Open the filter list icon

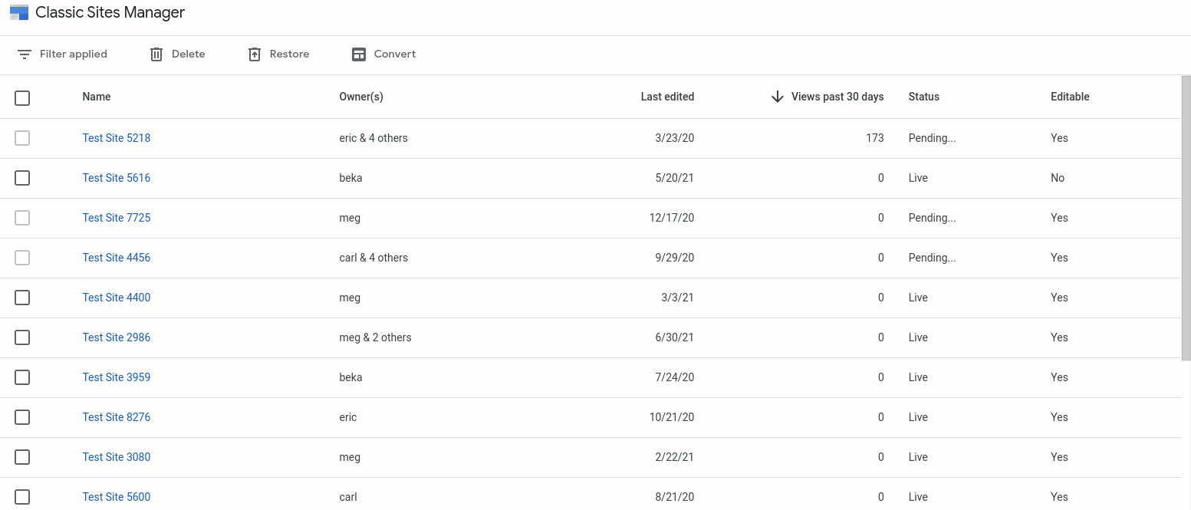coord(25,54)
